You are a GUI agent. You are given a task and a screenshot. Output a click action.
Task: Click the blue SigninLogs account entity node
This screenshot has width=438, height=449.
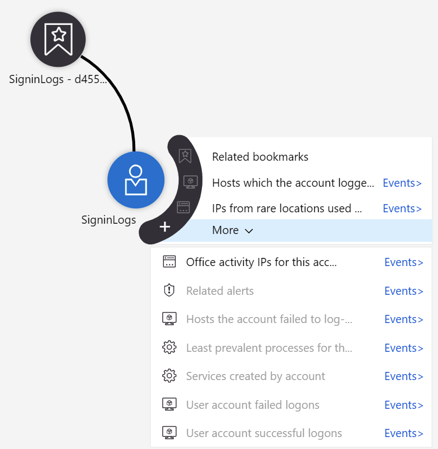click(x=136, y=180)
